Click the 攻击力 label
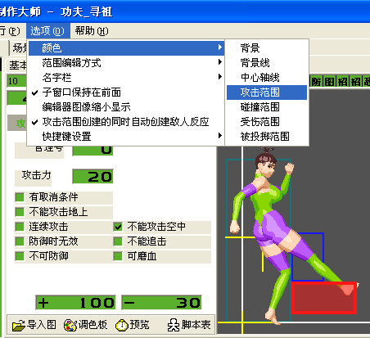370x338 pixels. tap(37, 175)
